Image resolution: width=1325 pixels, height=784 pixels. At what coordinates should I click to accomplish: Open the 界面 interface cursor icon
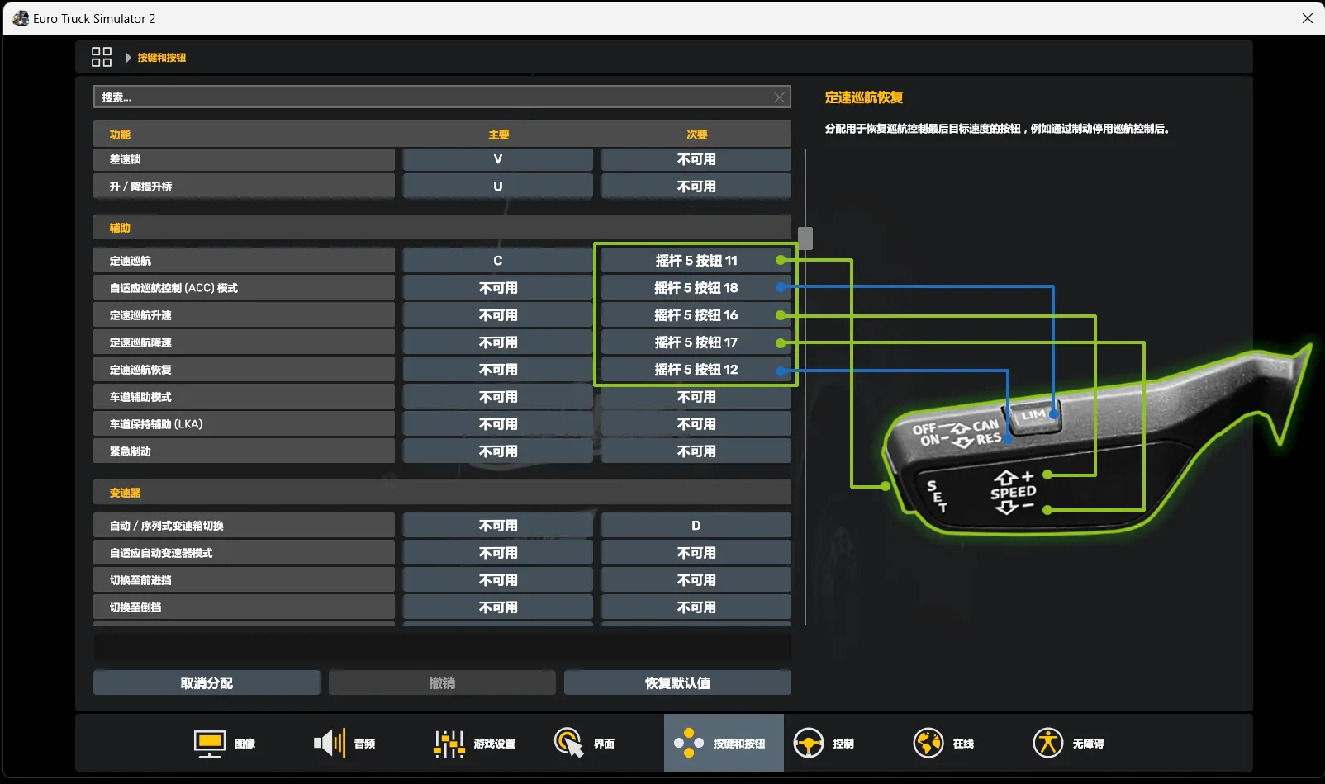point(569,744)
